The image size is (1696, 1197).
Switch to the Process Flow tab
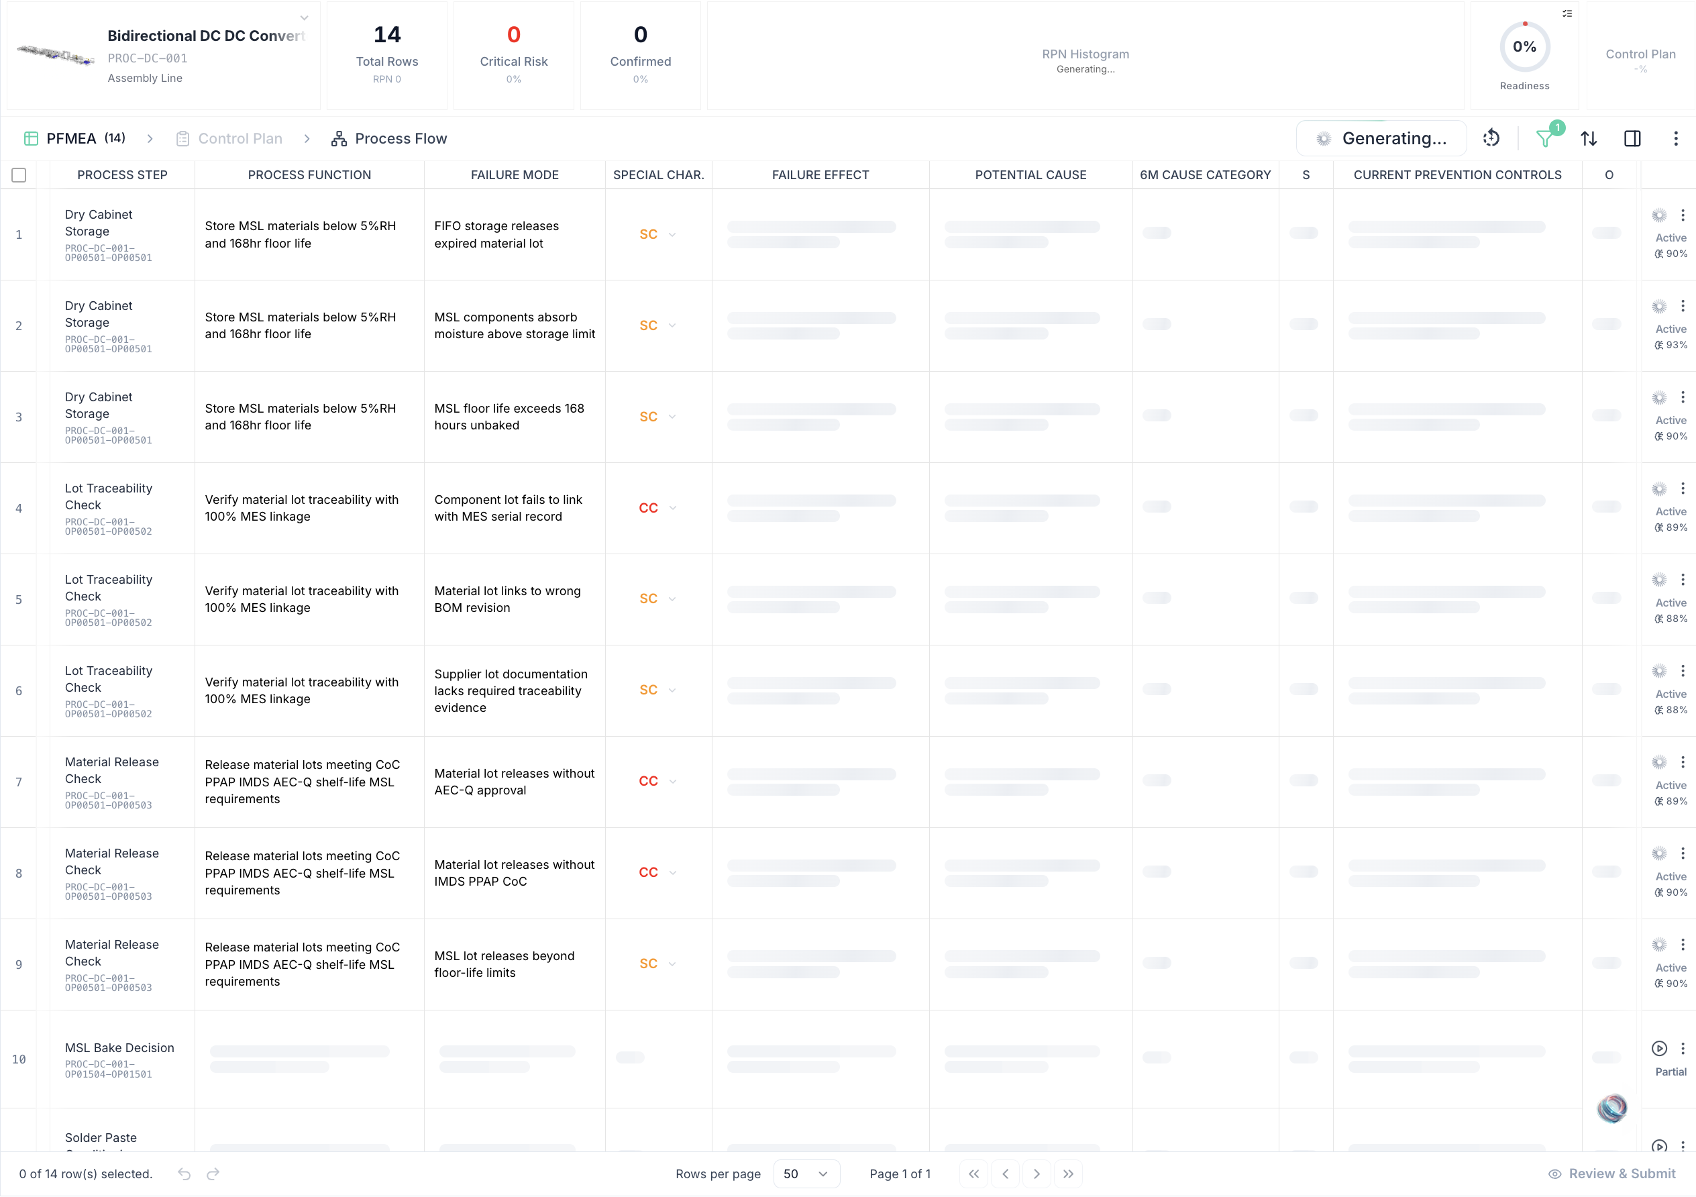click(x=389, y=138)
